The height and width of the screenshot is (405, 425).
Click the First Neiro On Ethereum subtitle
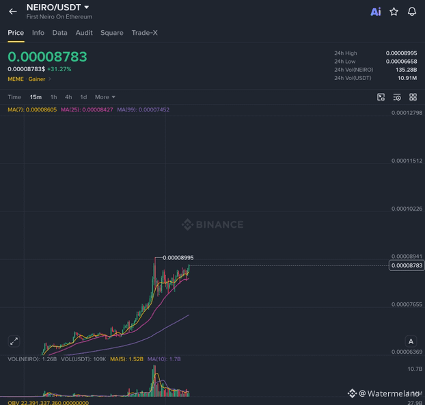[59, 17]
